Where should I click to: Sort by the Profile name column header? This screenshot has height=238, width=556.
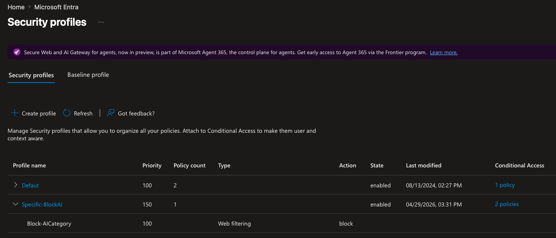point(29,165)
